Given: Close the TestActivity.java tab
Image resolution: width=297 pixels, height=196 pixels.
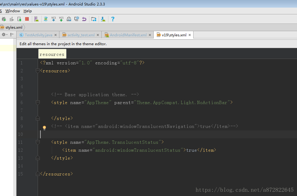Looking at the screenshot, I should pyautogui.click(x=55, y=35).
